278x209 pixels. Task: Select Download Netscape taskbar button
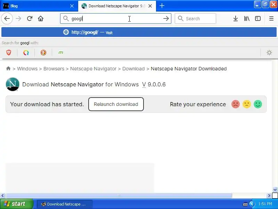(x=65, y=204)
